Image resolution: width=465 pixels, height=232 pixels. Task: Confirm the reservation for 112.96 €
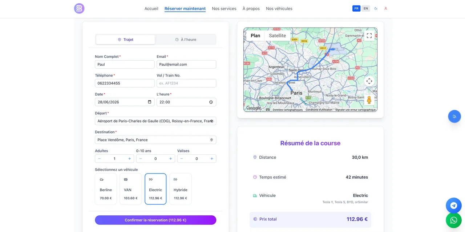[155, 220]
